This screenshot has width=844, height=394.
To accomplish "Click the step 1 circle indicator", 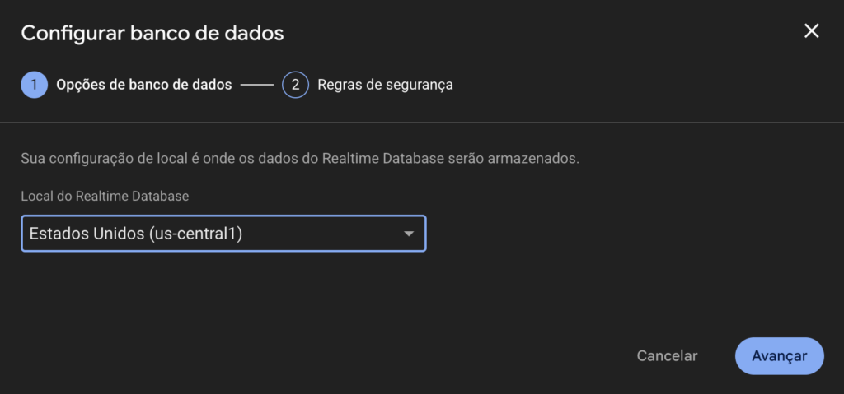I will 34,85.
